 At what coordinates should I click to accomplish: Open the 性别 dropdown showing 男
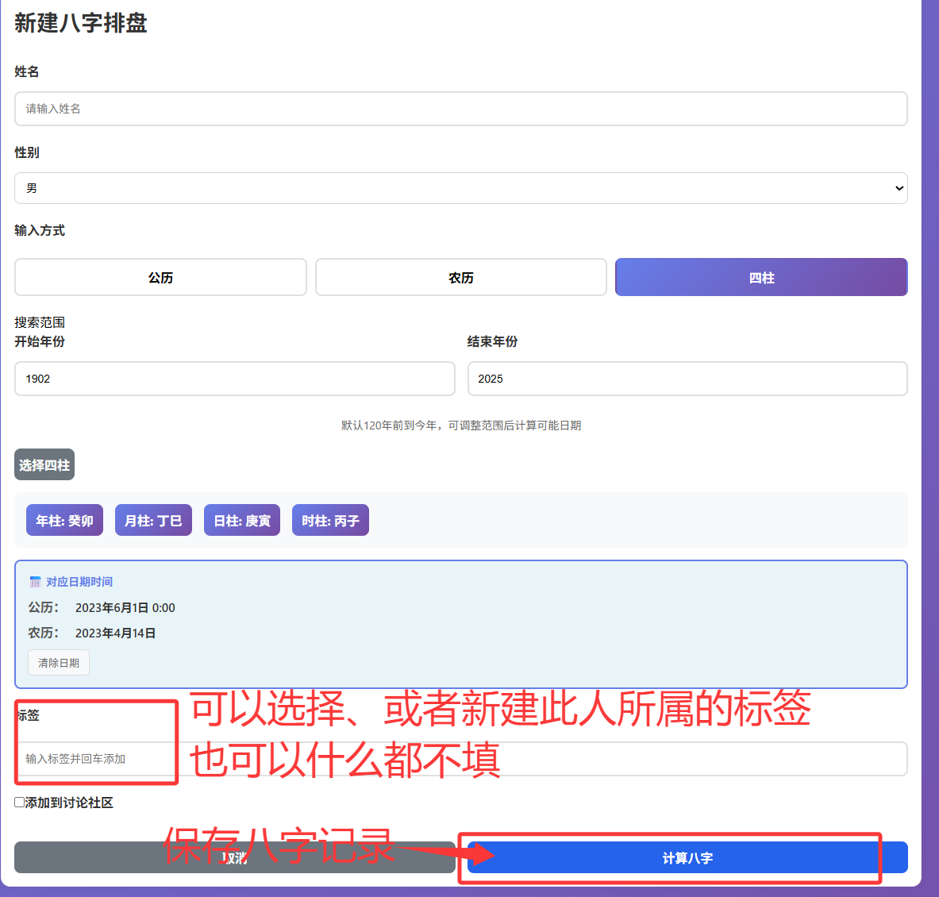click(x=460, y=188)
